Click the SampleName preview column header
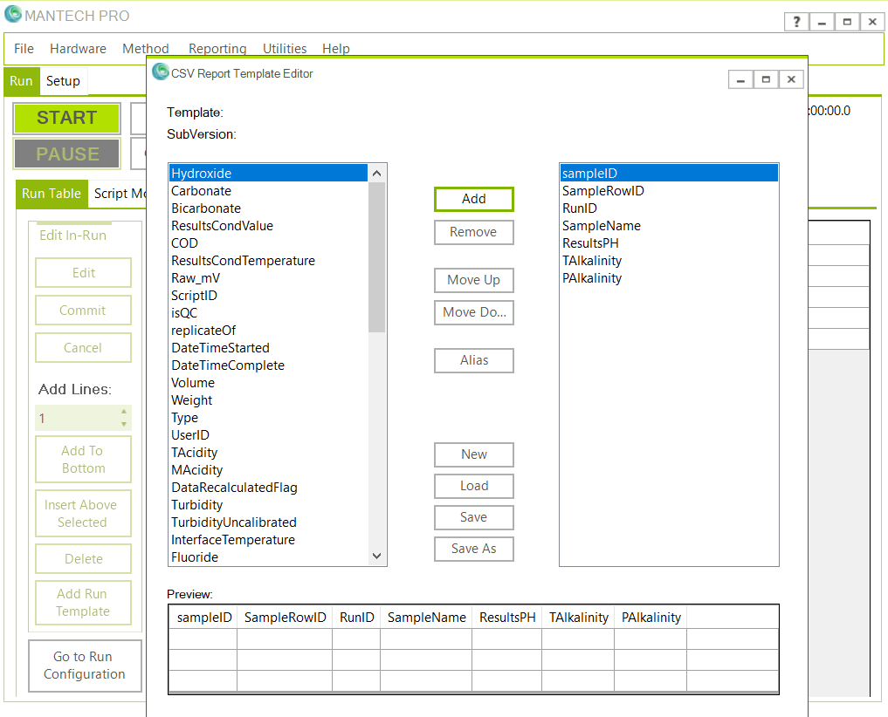The height and width of the screenshot is (717, 888). coord(426,618)
